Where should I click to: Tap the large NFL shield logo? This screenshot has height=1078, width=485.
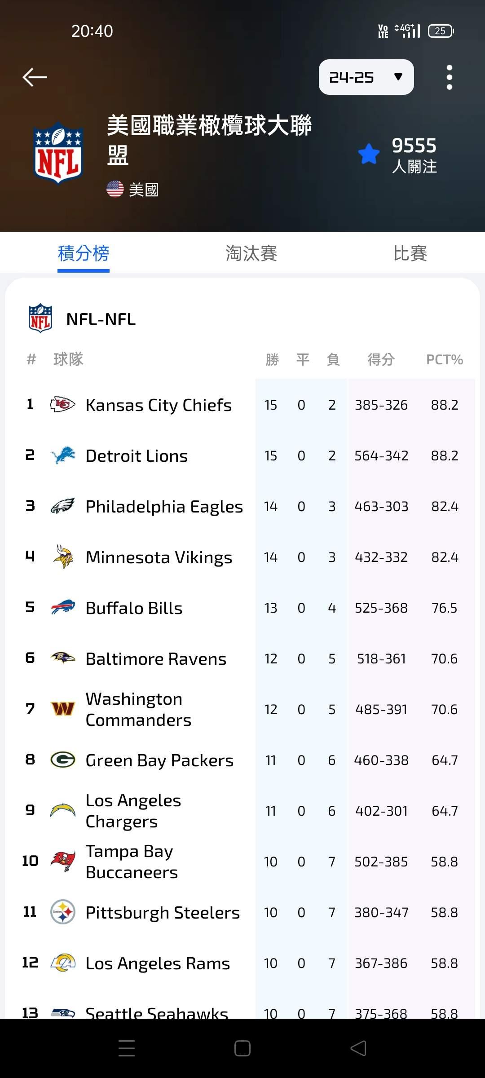(58, 154)
